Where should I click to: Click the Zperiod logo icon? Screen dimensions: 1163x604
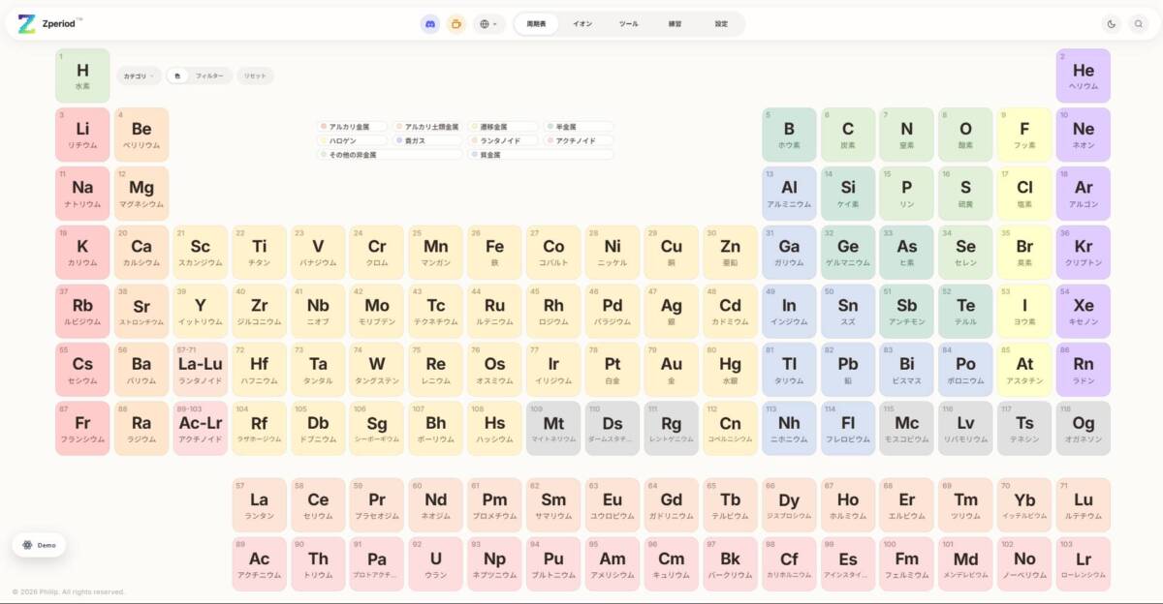(26, 24)
